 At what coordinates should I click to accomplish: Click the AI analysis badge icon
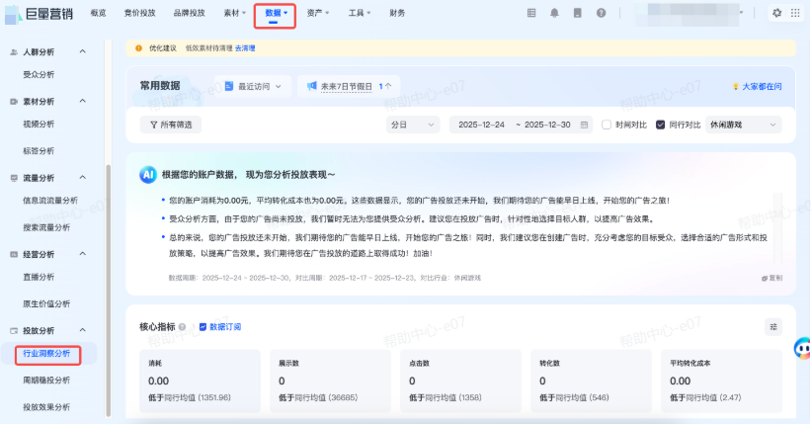[x=148, y=175]
